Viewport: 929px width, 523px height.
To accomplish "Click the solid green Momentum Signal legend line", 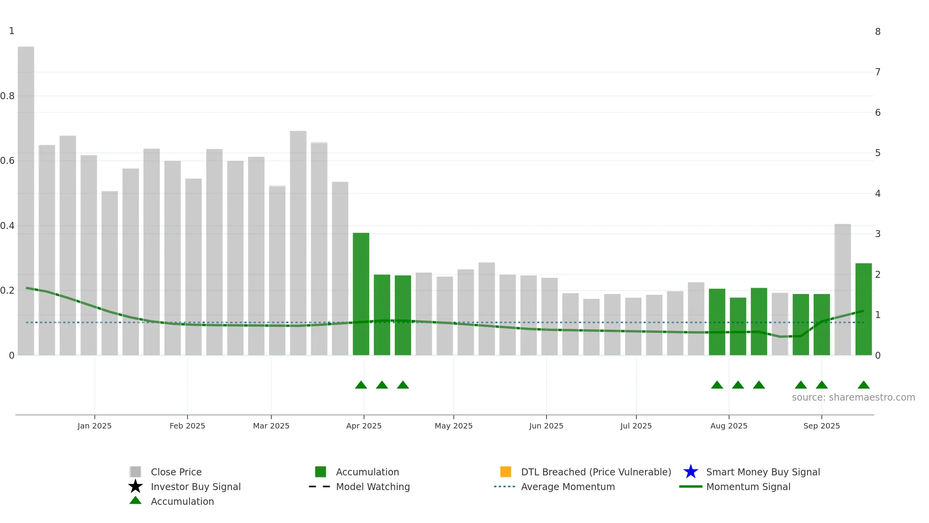I will pos(691,487).
